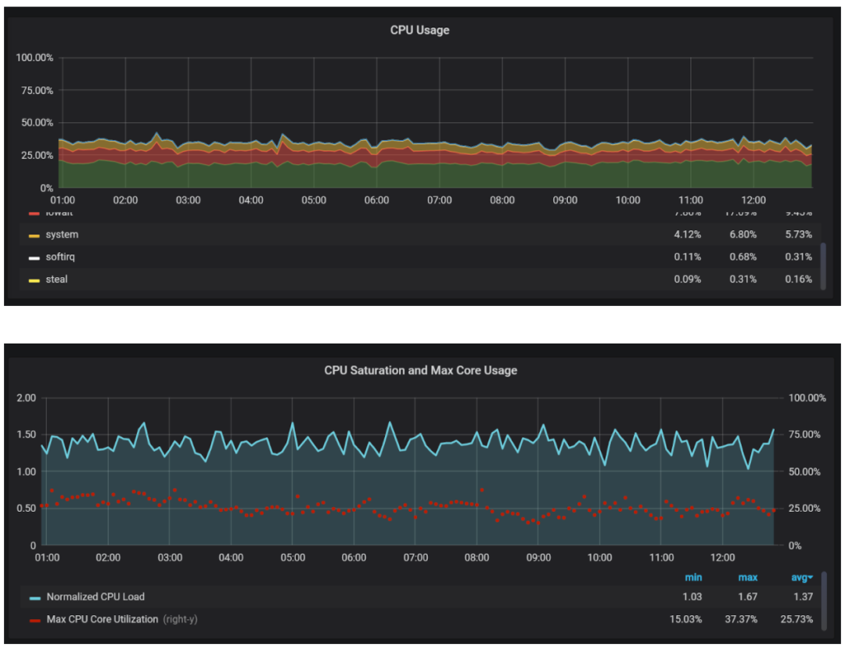Click the CPU Usage legend scrollbar
Image resolution: width=845 pixels, height=648 pixels.
823,266
